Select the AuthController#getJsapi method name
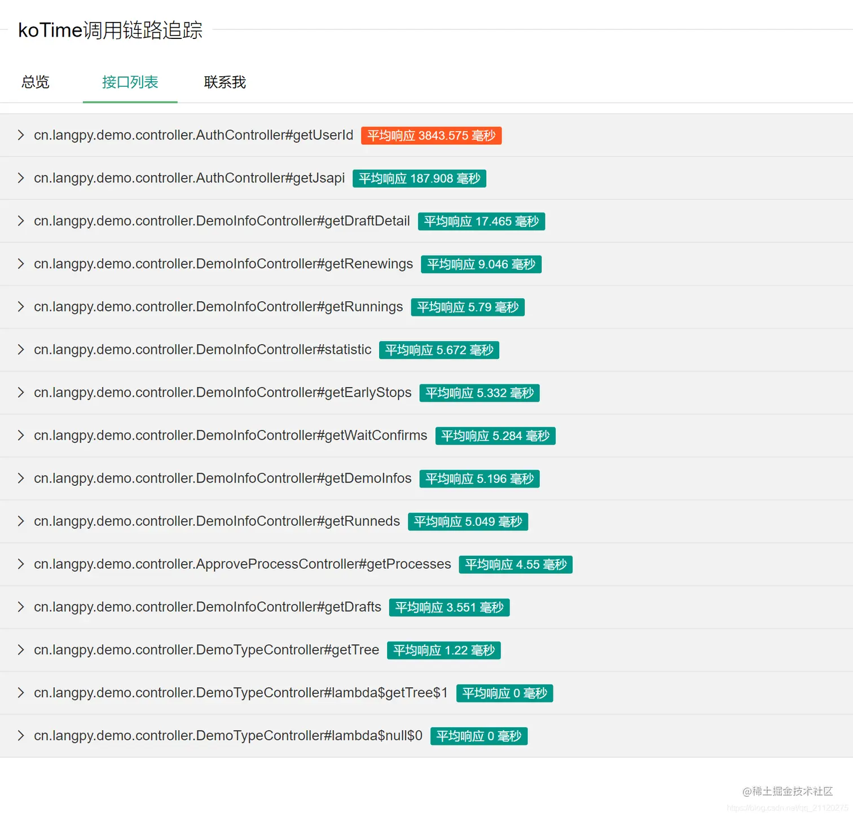Viewport: 853px width, 817px height. coord(190,178)
